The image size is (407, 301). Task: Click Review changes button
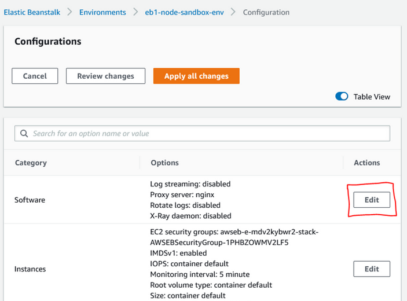click(105, 76)
